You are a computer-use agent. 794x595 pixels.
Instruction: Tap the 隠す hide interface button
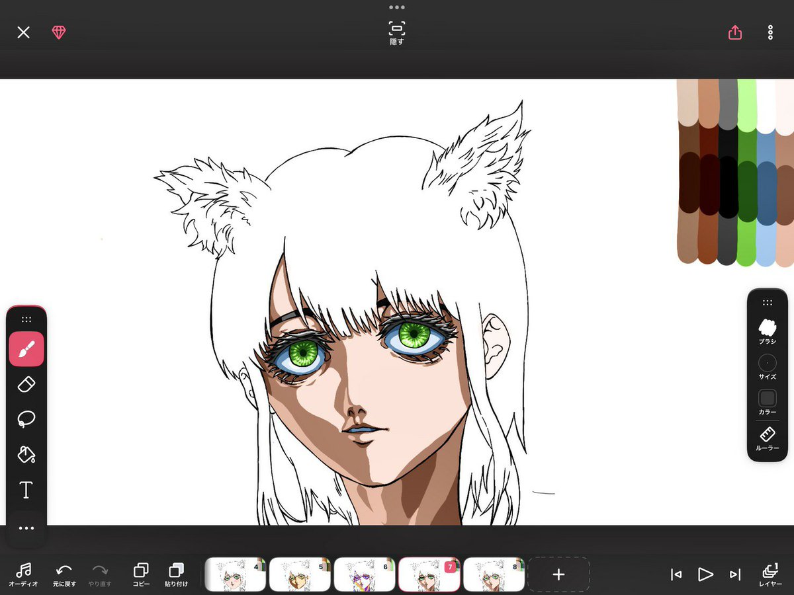click(396, 32)
